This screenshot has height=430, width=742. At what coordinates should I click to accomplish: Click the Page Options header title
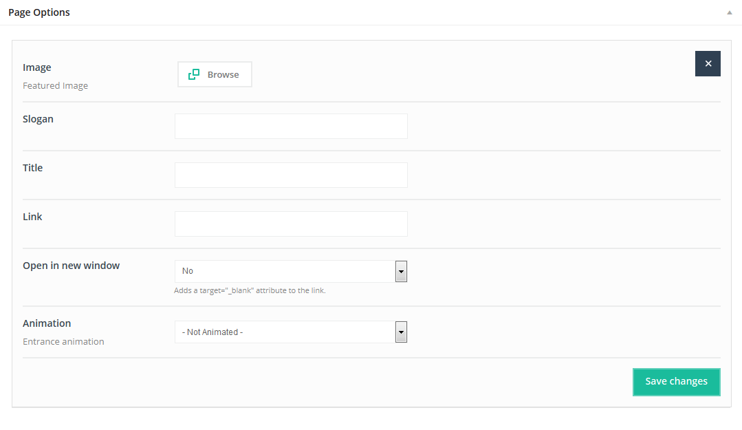(39, 12)
